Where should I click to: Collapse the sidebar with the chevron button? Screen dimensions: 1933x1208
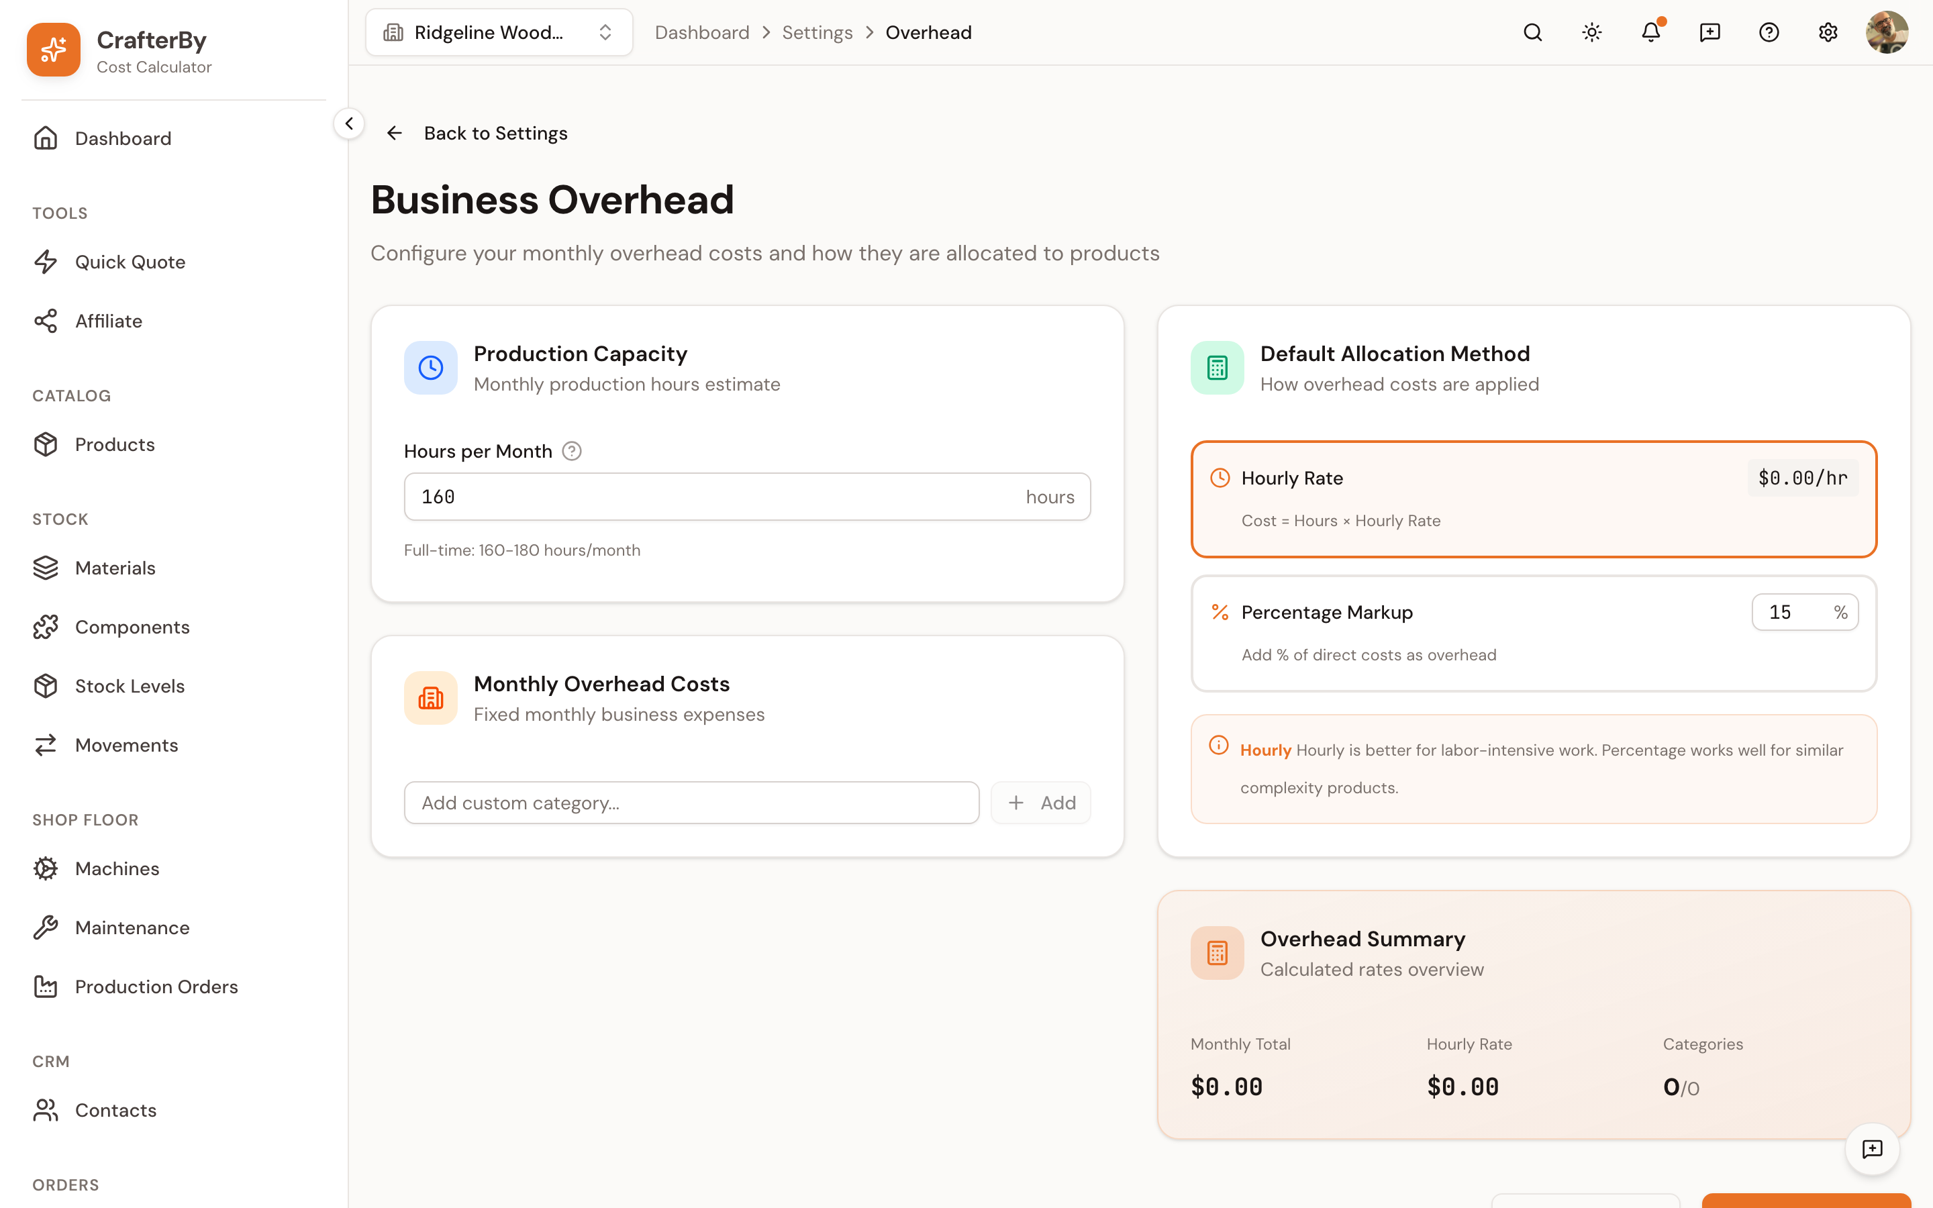(x=349, y=124)
